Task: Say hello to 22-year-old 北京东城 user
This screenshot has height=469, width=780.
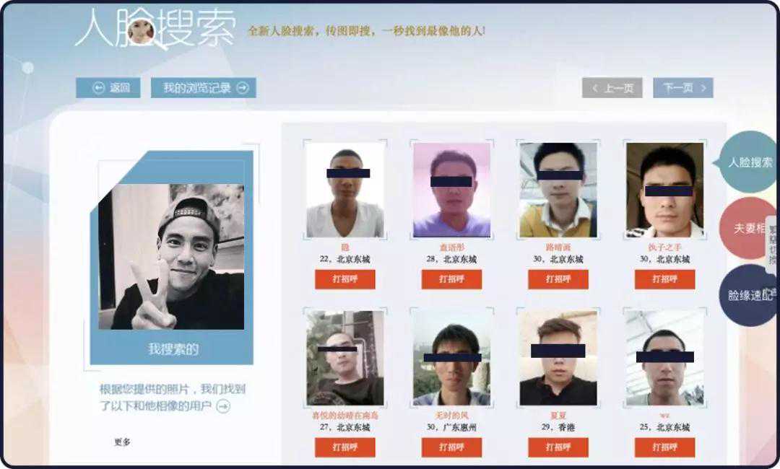Action: pos(344,279)
